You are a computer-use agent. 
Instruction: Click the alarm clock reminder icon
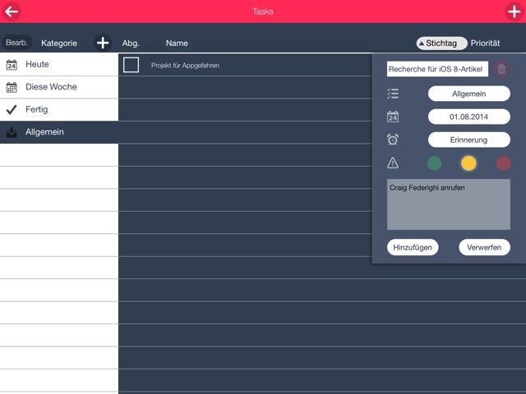click(x=393, y=140)
